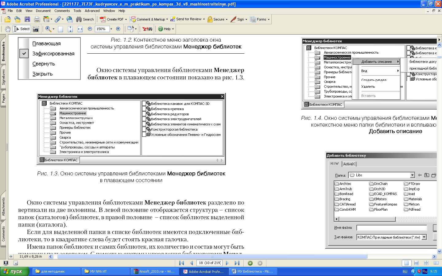Screen dimensions: 442x276
Task: Open the Edit menu
Action: pos(19,11)
